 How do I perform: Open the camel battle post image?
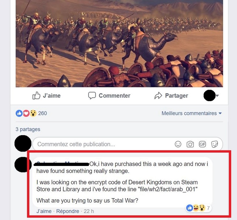119,44
